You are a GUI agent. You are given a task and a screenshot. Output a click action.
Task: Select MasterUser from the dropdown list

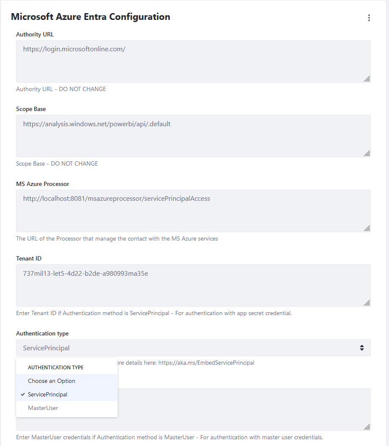pyautogui.click(x=43, y=408)
